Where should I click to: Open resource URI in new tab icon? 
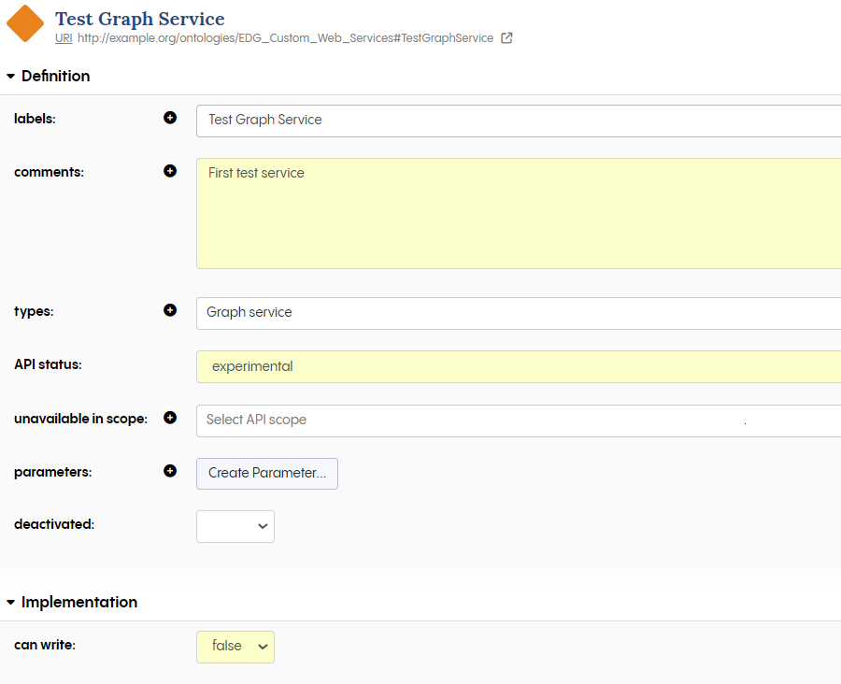point(506,38)
